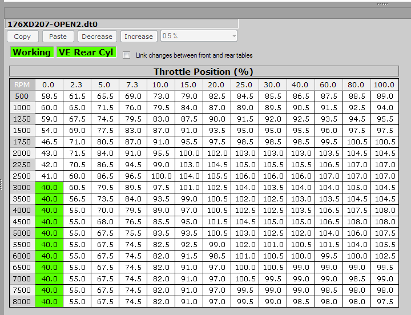Select the 20.0 throttle column header
The width and height of the screenshot is (411, 315).
click(217, 84)
